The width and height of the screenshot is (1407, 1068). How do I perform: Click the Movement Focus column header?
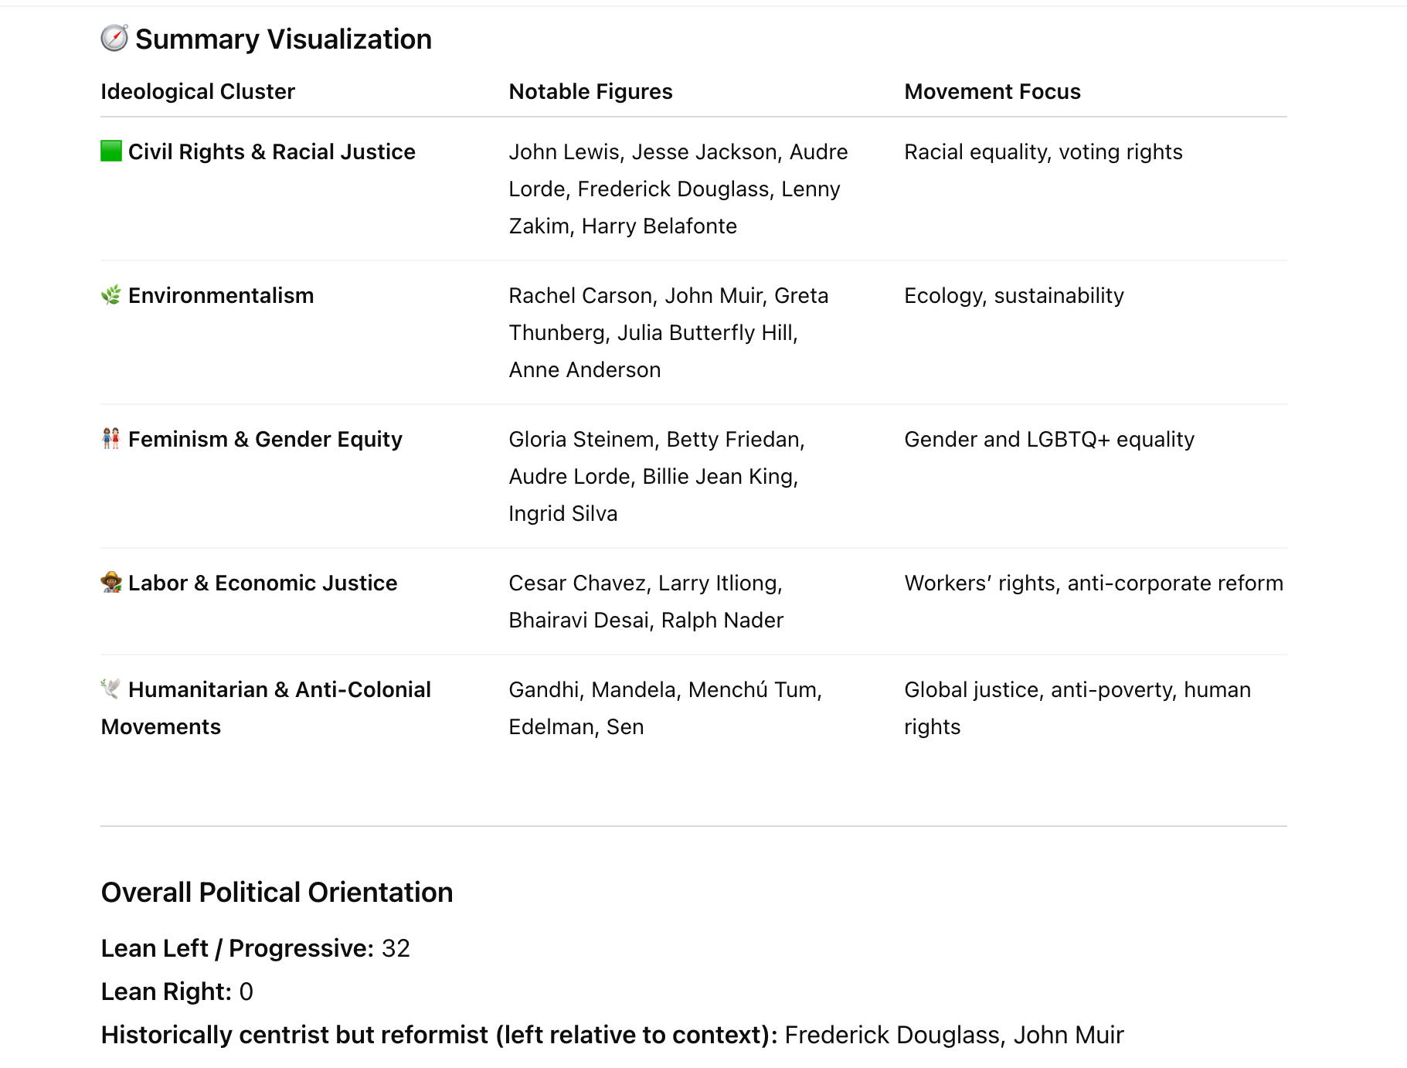point(992,91)
